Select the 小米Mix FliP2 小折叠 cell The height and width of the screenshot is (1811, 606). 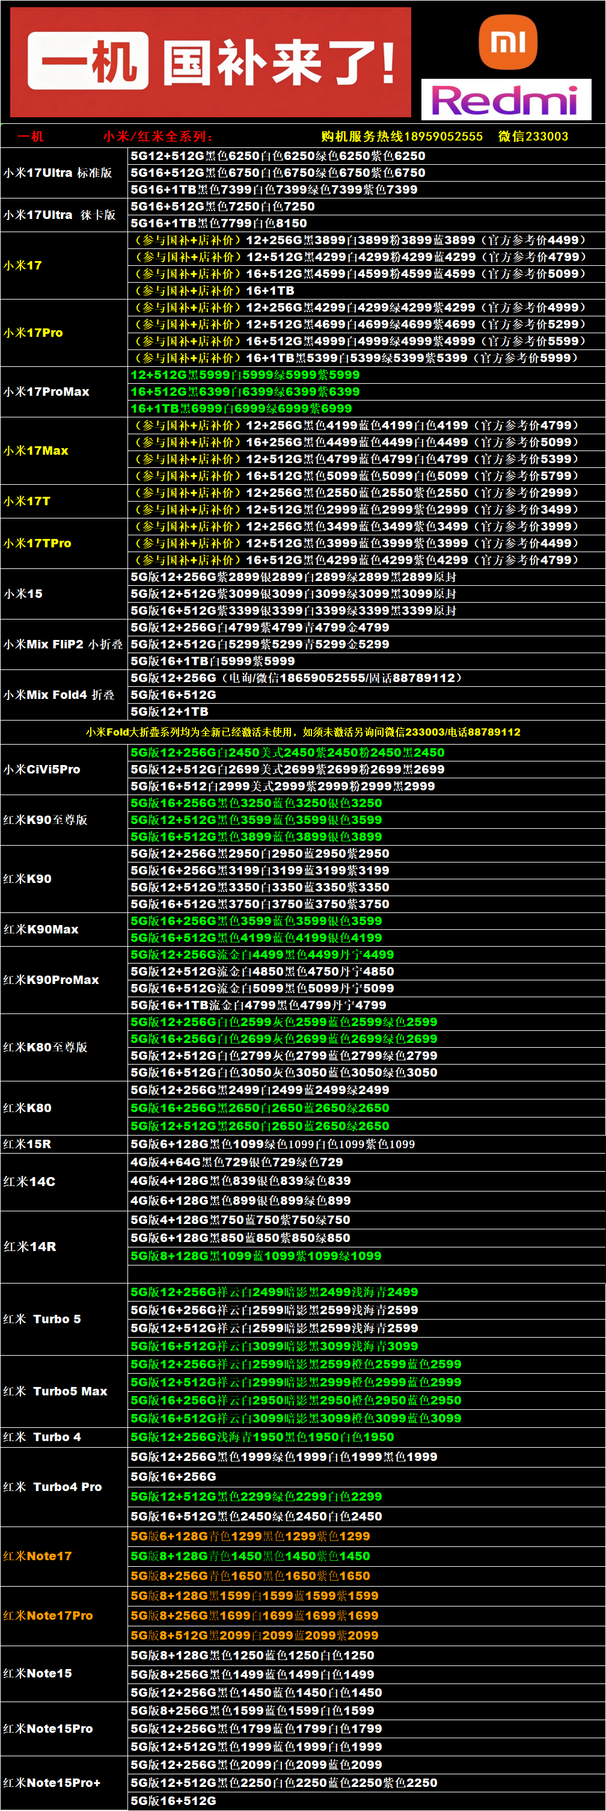64,645
